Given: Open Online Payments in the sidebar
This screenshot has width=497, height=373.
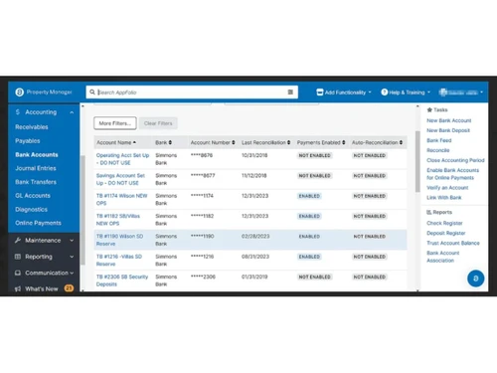Looking at the screenshot, I should 38,223.
